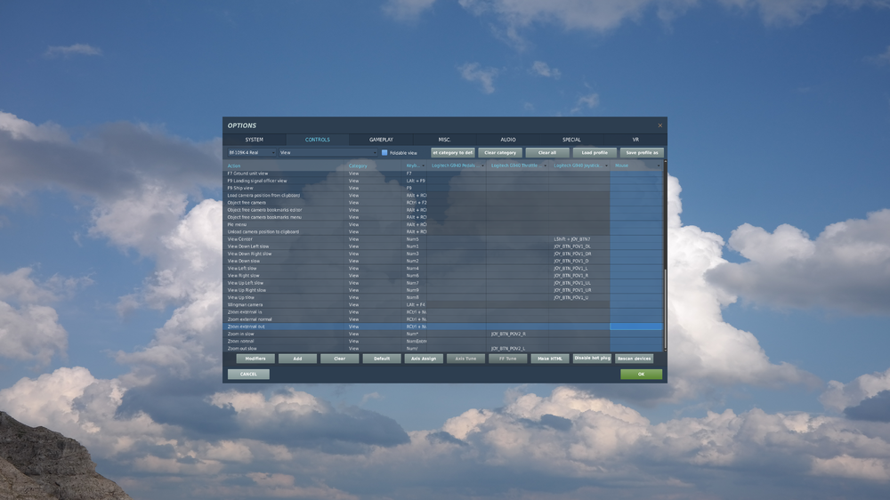Click the Add button

pos(297,359)
